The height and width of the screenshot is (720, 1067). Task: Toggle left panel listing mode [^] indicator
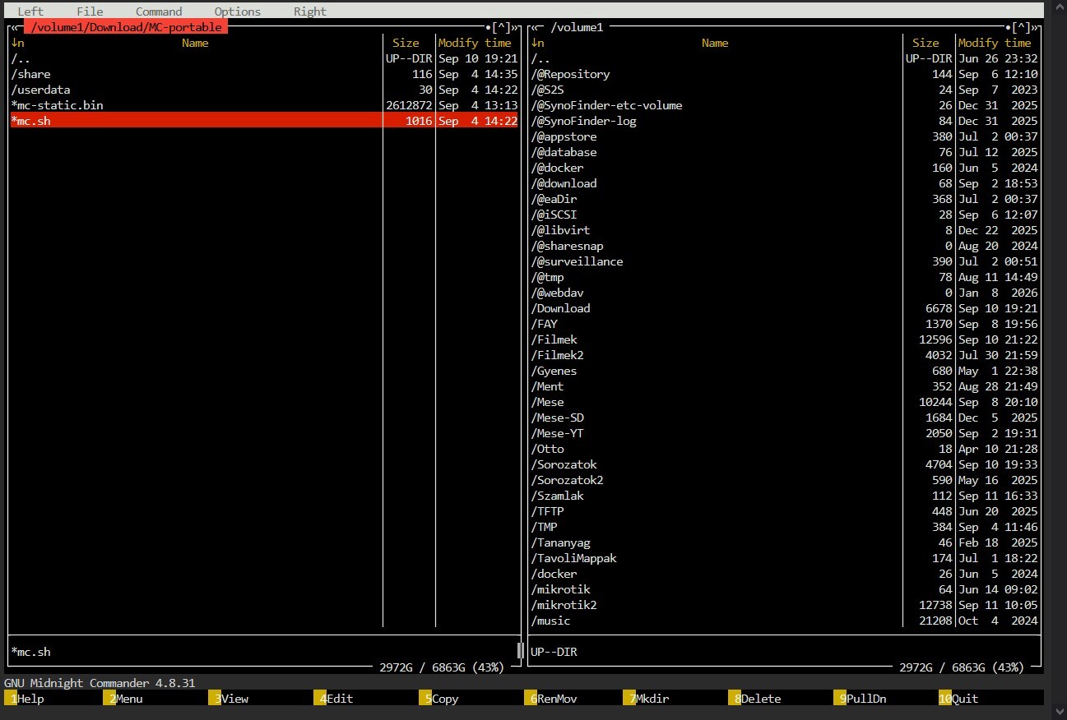coord(502,27)
